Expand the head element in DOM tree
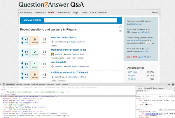175x118 pixels. pos(2,94)
